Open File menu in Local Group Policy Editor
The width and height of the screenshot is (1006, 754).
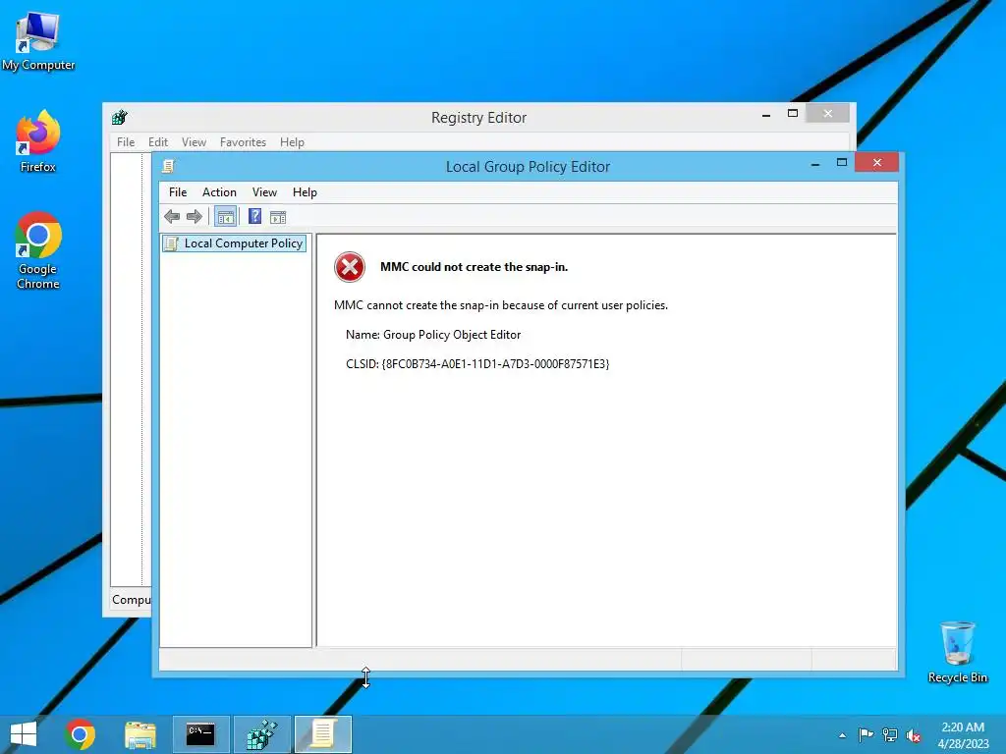click(178, 192)
